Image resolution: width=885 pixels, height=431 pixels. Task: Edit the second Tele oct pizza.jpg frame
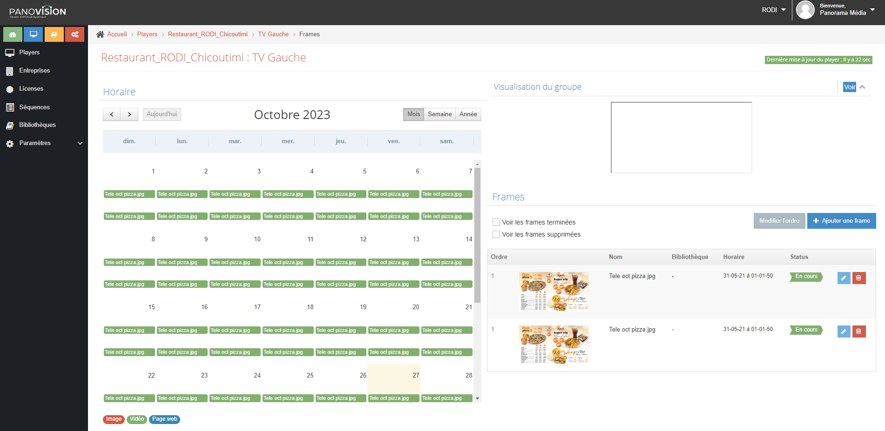pyautogui.click(x=844, y=332)
